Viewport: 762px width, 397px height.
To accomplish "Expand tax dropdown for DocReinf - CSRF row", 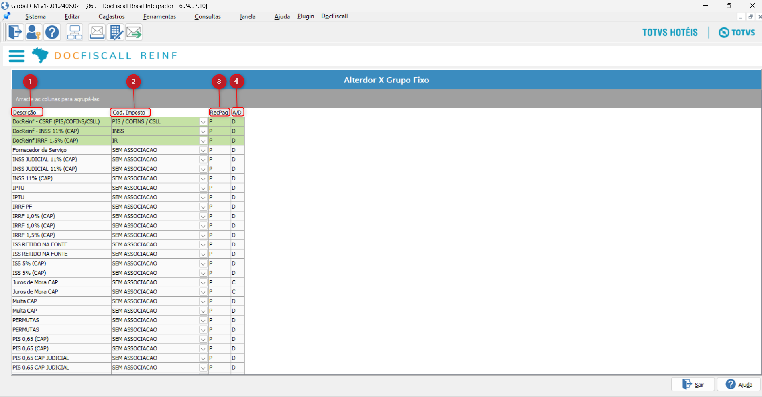I will click(x=203, y=122).
